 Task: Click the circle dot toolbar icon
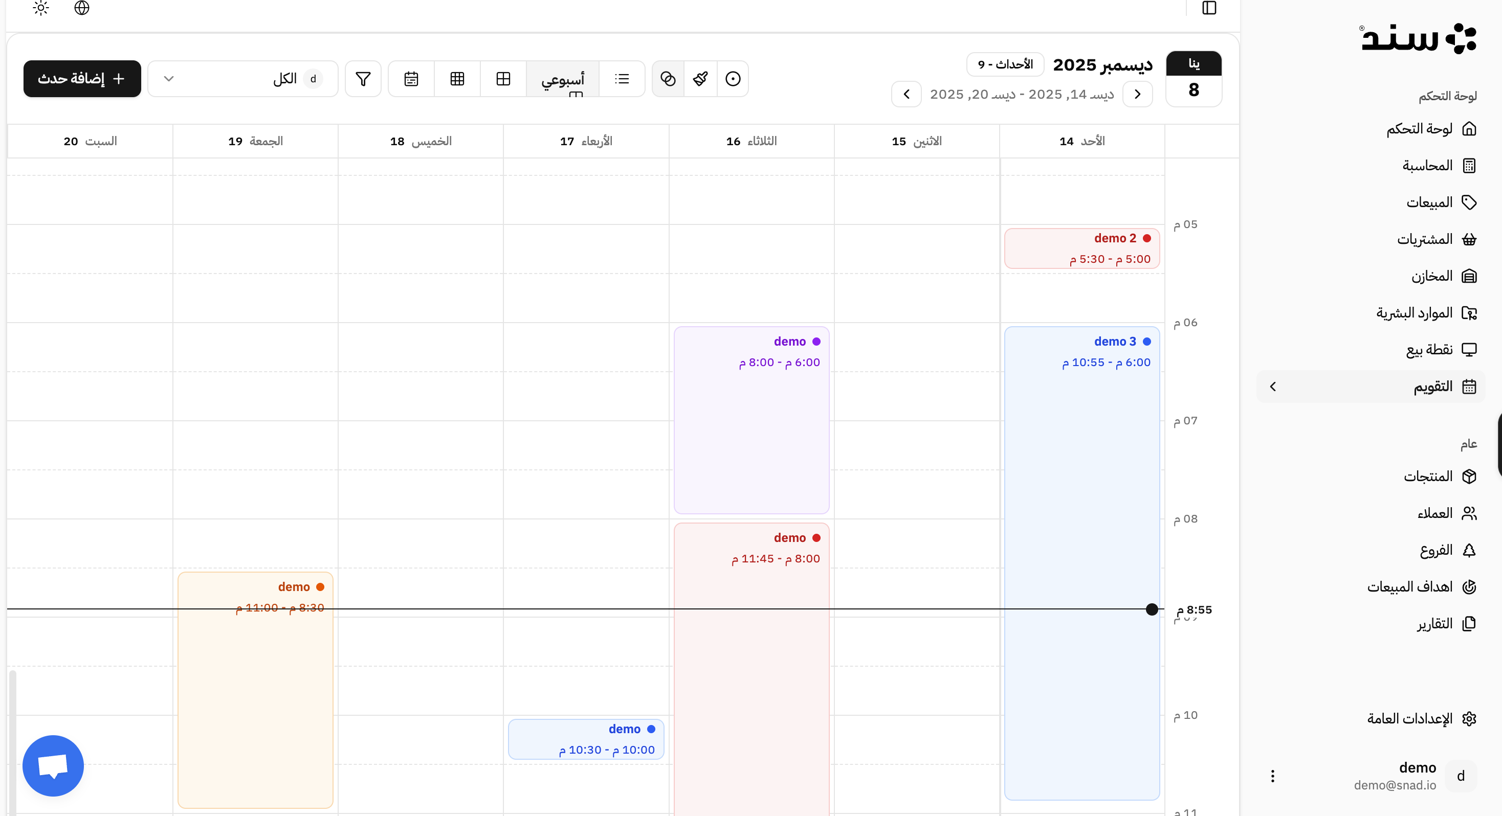coord(733,79)
